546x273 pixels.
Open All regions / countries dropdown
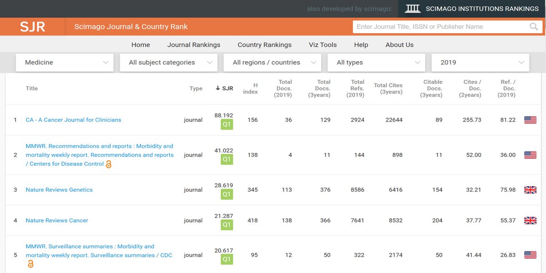pos(272,62)
